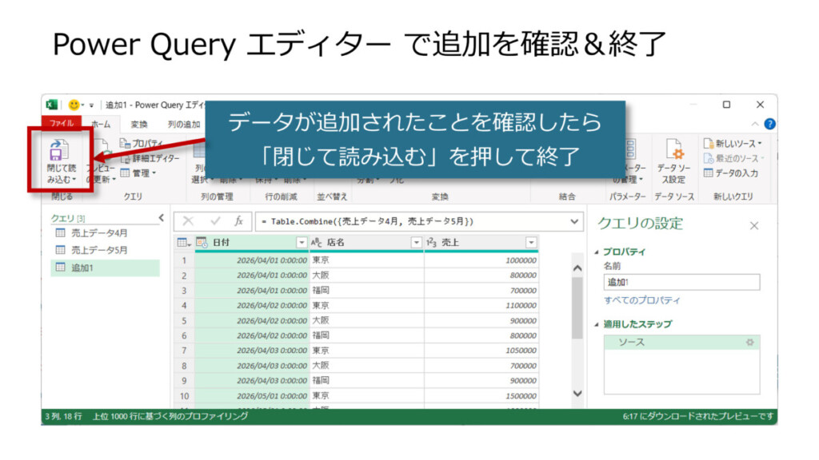The image size is (819, 460).
Task: Open the ファイル tab
Action: tap(62, 124)
